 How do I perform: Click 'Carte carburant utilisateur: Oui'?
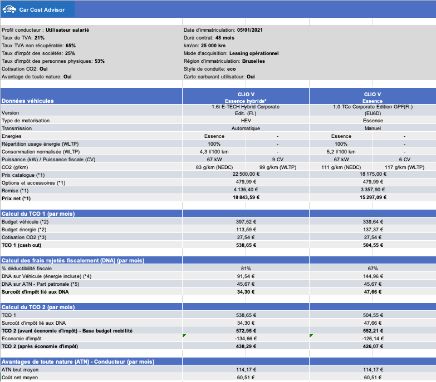pyautogui.click(x=219, y=77)
